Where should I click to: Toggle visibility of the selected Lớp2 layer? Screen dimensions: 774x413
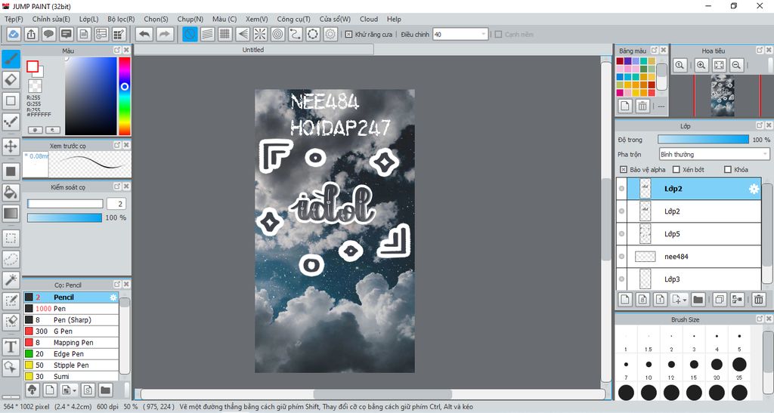click(x=621, y=188)
